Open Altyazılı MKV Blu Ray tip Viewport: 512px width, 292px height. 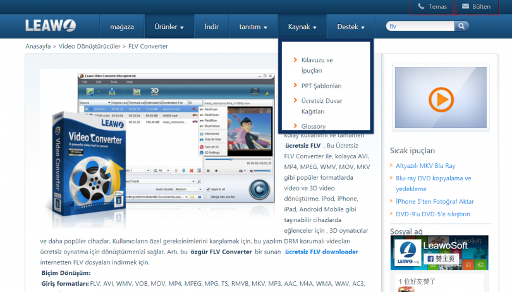click(425, 166)
